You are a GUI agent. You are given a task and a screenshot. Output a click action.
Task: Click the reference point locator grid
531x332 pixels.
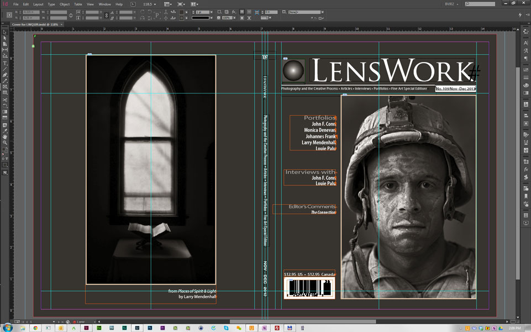pyautogui.click(x=9, y=15)
